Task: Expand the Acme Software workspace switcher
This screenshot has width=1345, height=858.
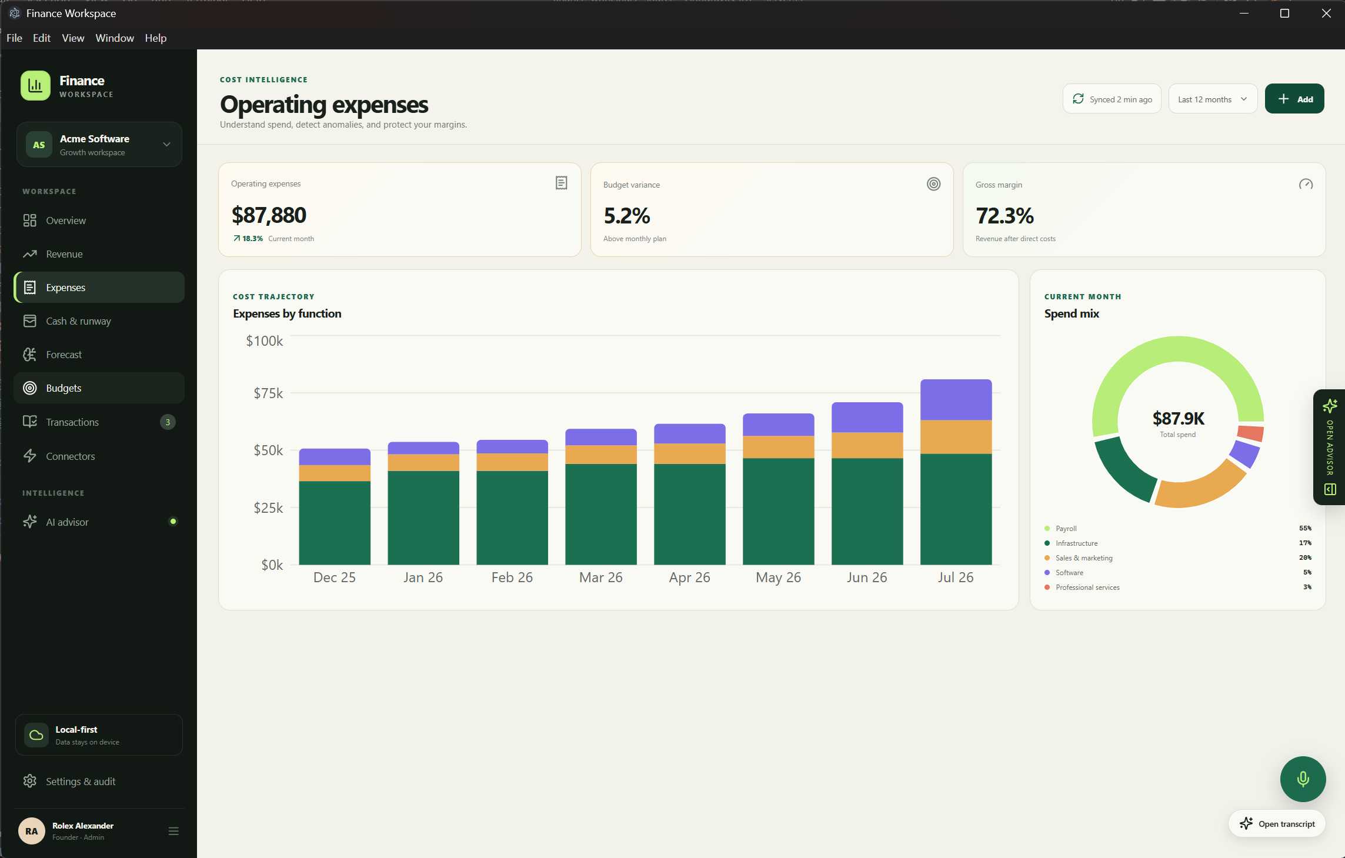Action: click(99, 145)
